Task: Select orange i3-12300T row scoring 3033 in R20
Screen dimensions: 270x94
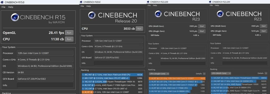Action: [x=112, y=92]
